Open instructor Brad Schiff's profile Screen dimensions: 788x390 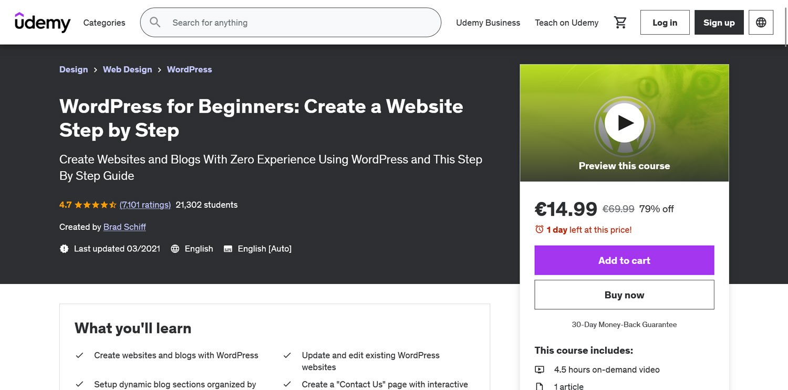tap(125, 227)
